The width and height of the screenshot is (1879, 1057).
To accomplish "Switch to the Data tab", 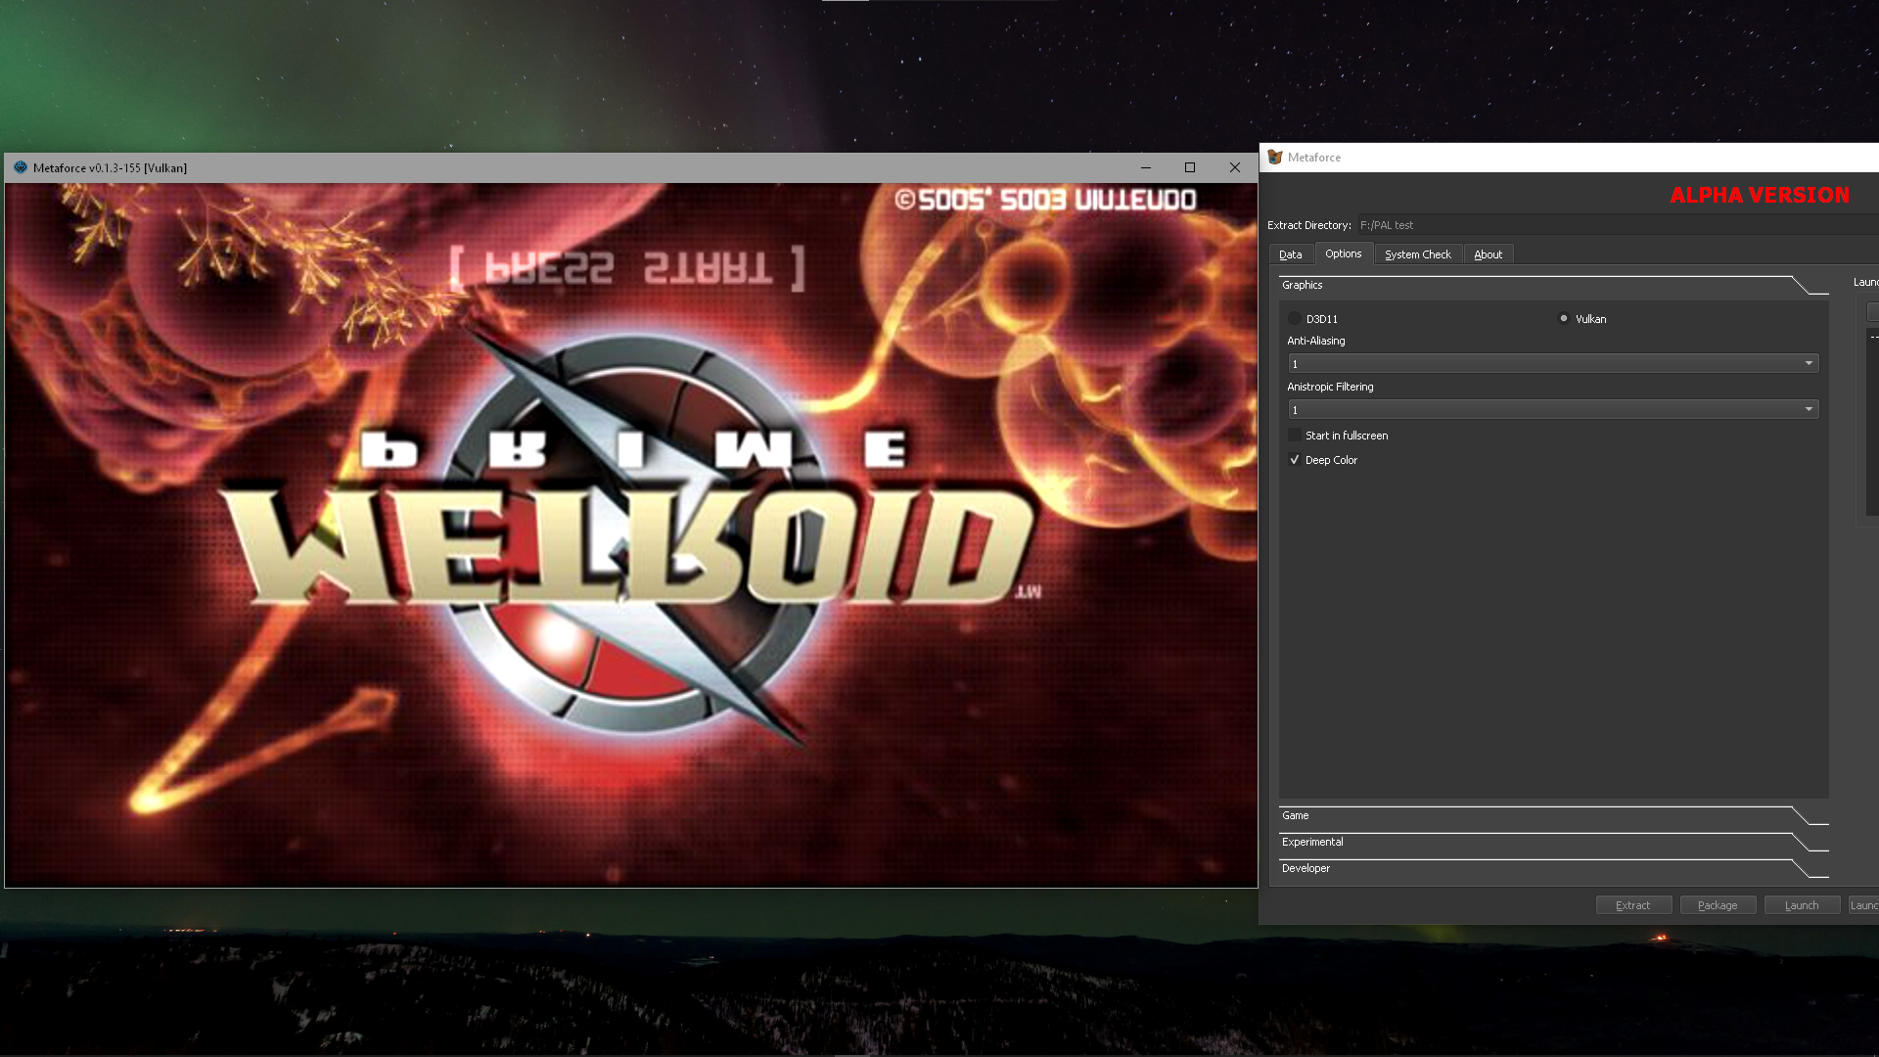I will pyautogui.click(x=1290, y=254).
